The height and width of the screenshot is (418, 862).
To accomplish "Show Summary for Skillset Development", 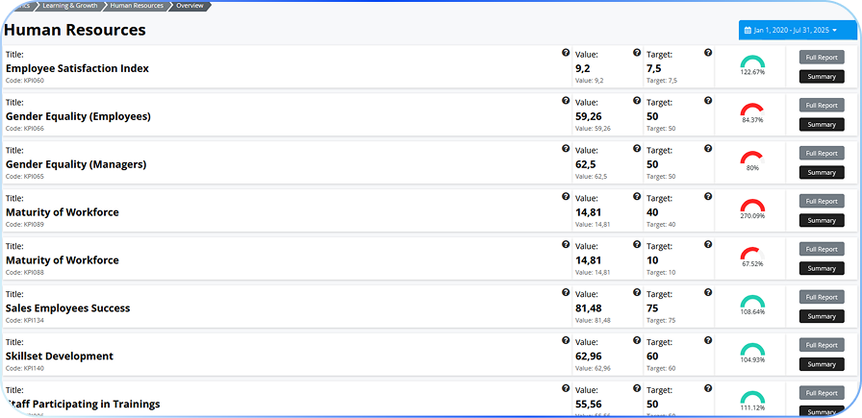I will tap(822, 365).
